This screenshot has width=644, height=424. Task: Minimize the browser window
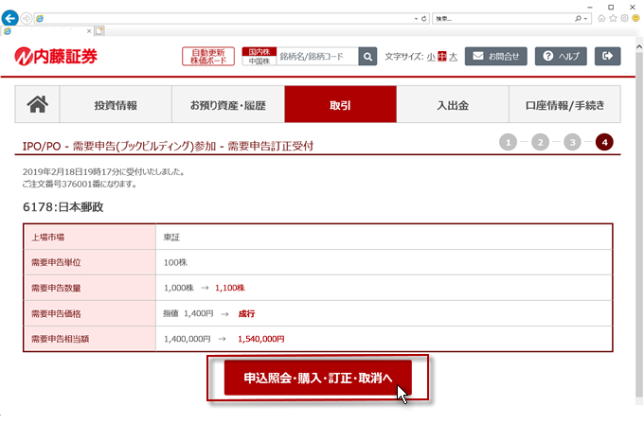coord(590,7)
